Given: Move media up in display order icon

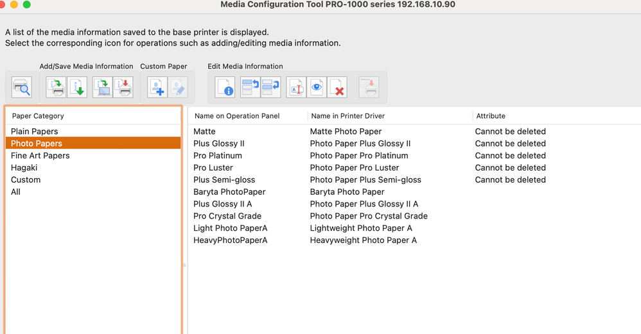Looking at the screenshot, I should (x=250, y=87).
